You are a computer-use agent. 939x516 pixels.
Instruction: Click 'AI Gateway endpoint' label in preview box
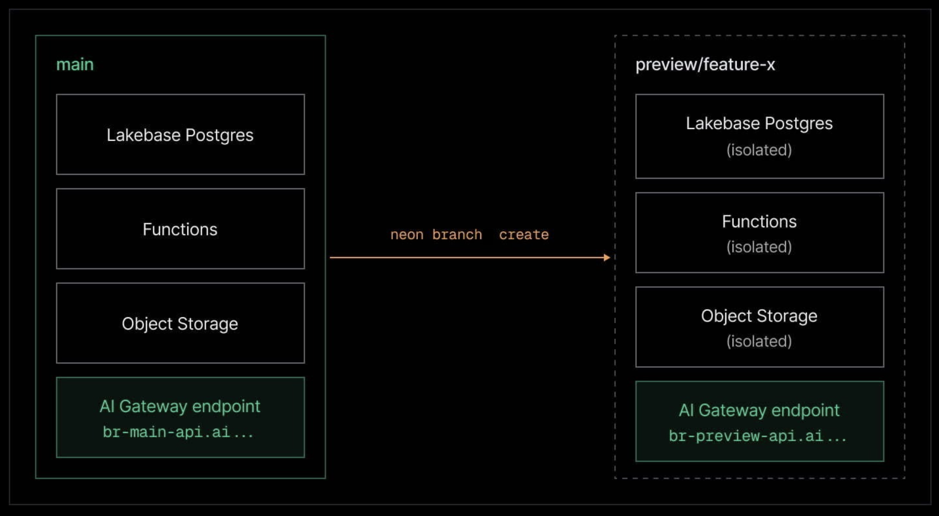click(x=759, y=411)
